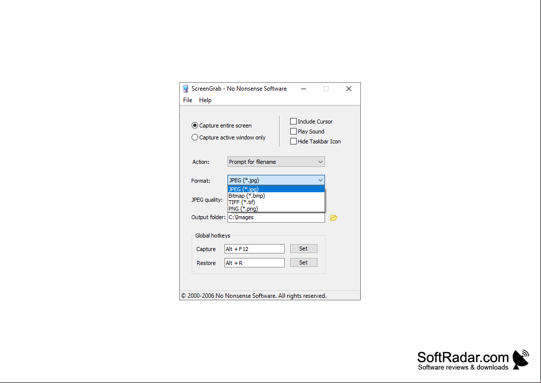
Task: Open the Help menu
Action: coord(205,100)
